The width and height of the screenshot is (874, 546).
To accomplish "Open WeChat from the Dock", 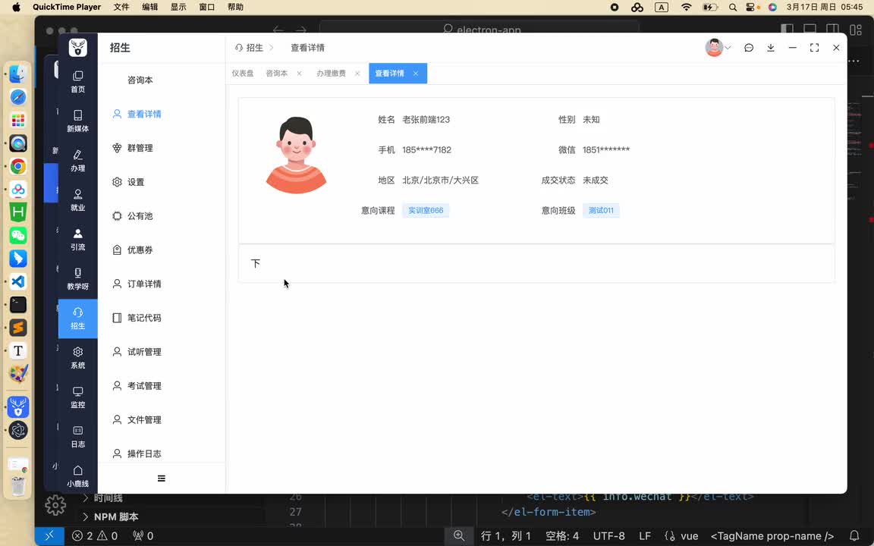I will pyautogui.click(x=18, y=235).
